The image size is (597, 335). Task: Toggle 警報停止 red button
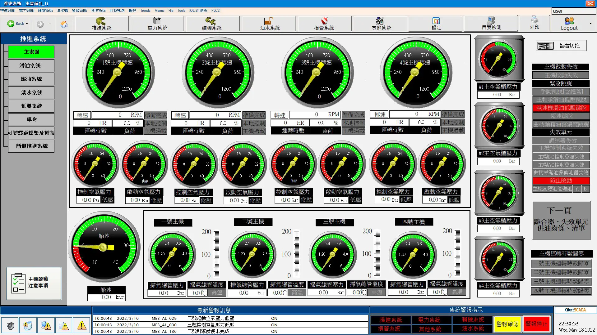[x=536, y=324]
